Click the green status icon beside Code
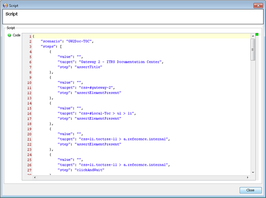Screen dimensions: 266x198 9,35
